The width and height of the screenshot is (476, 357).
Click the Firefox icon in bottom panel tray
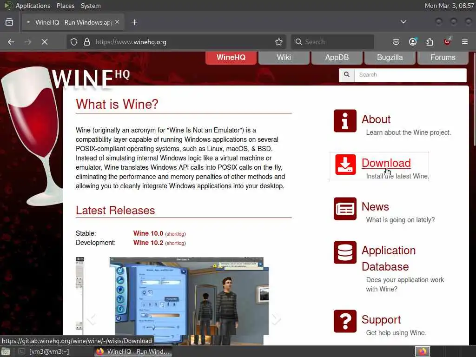pos(423,351)
